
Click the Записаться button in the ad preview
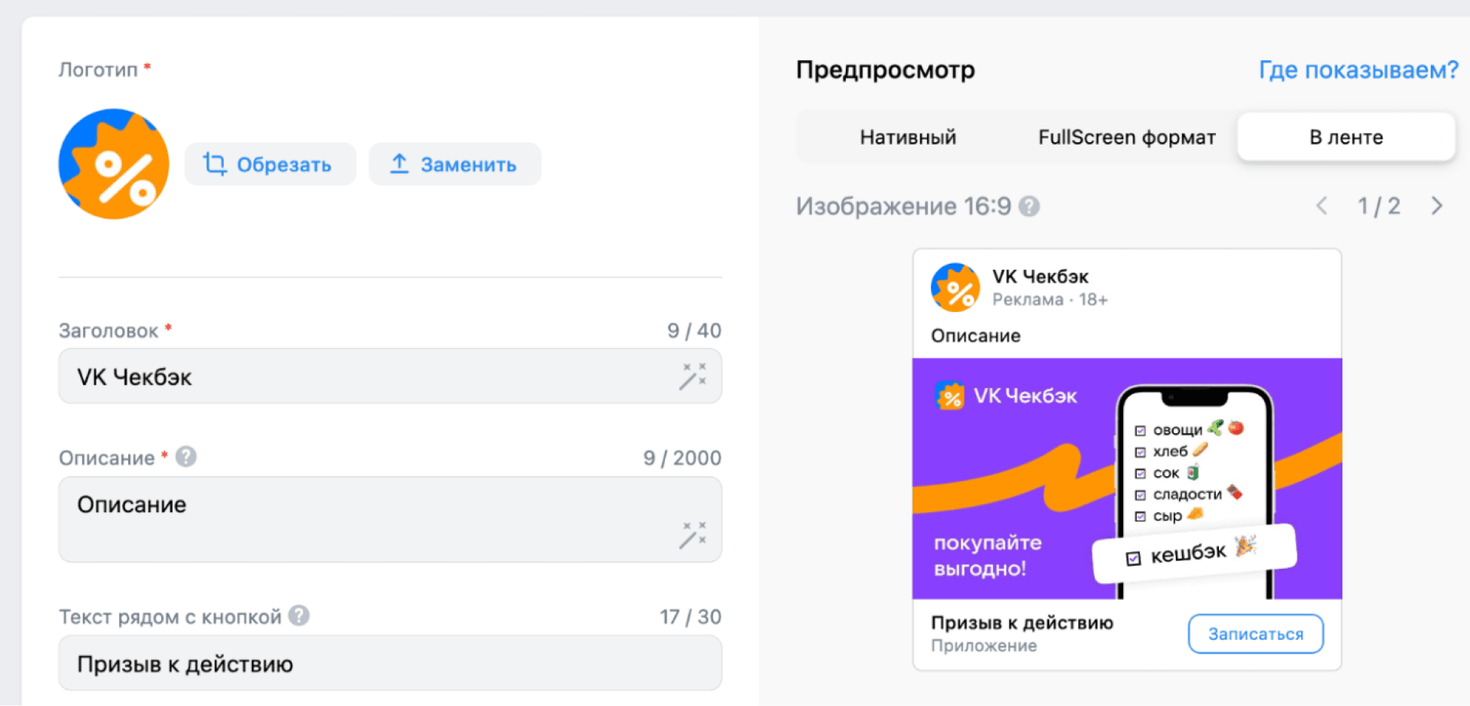pyautogui.click(x=1254, y=634)
